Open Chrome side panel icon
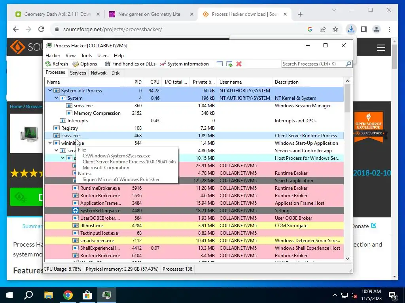 (x=364, y=29)
